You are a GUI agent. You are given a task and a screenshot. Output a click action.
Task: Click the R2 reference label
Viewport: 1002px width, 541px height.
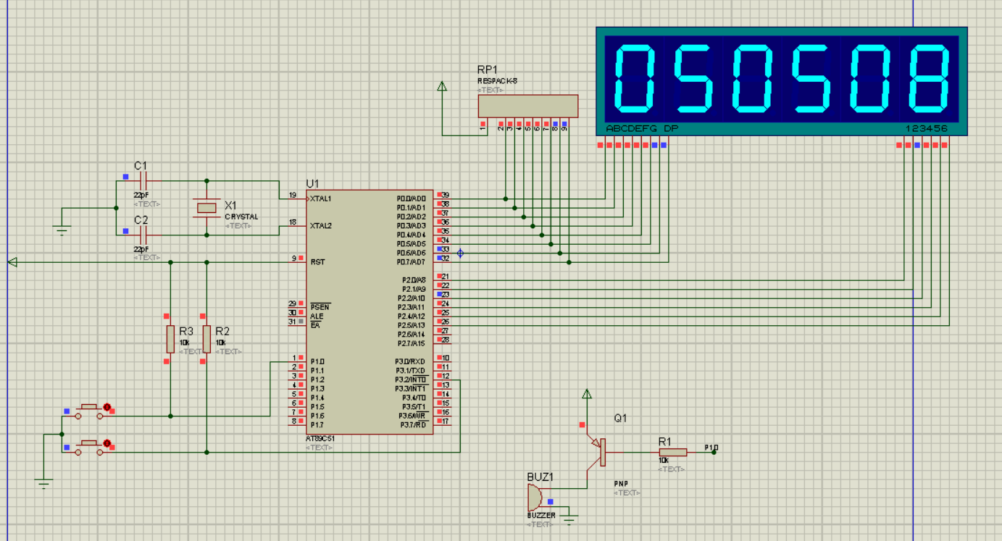(223, 332)
